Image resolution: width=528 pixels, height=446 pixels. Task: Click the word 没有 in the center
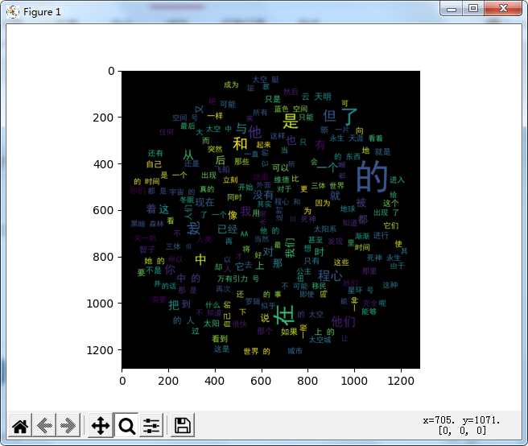pos(263,195)
